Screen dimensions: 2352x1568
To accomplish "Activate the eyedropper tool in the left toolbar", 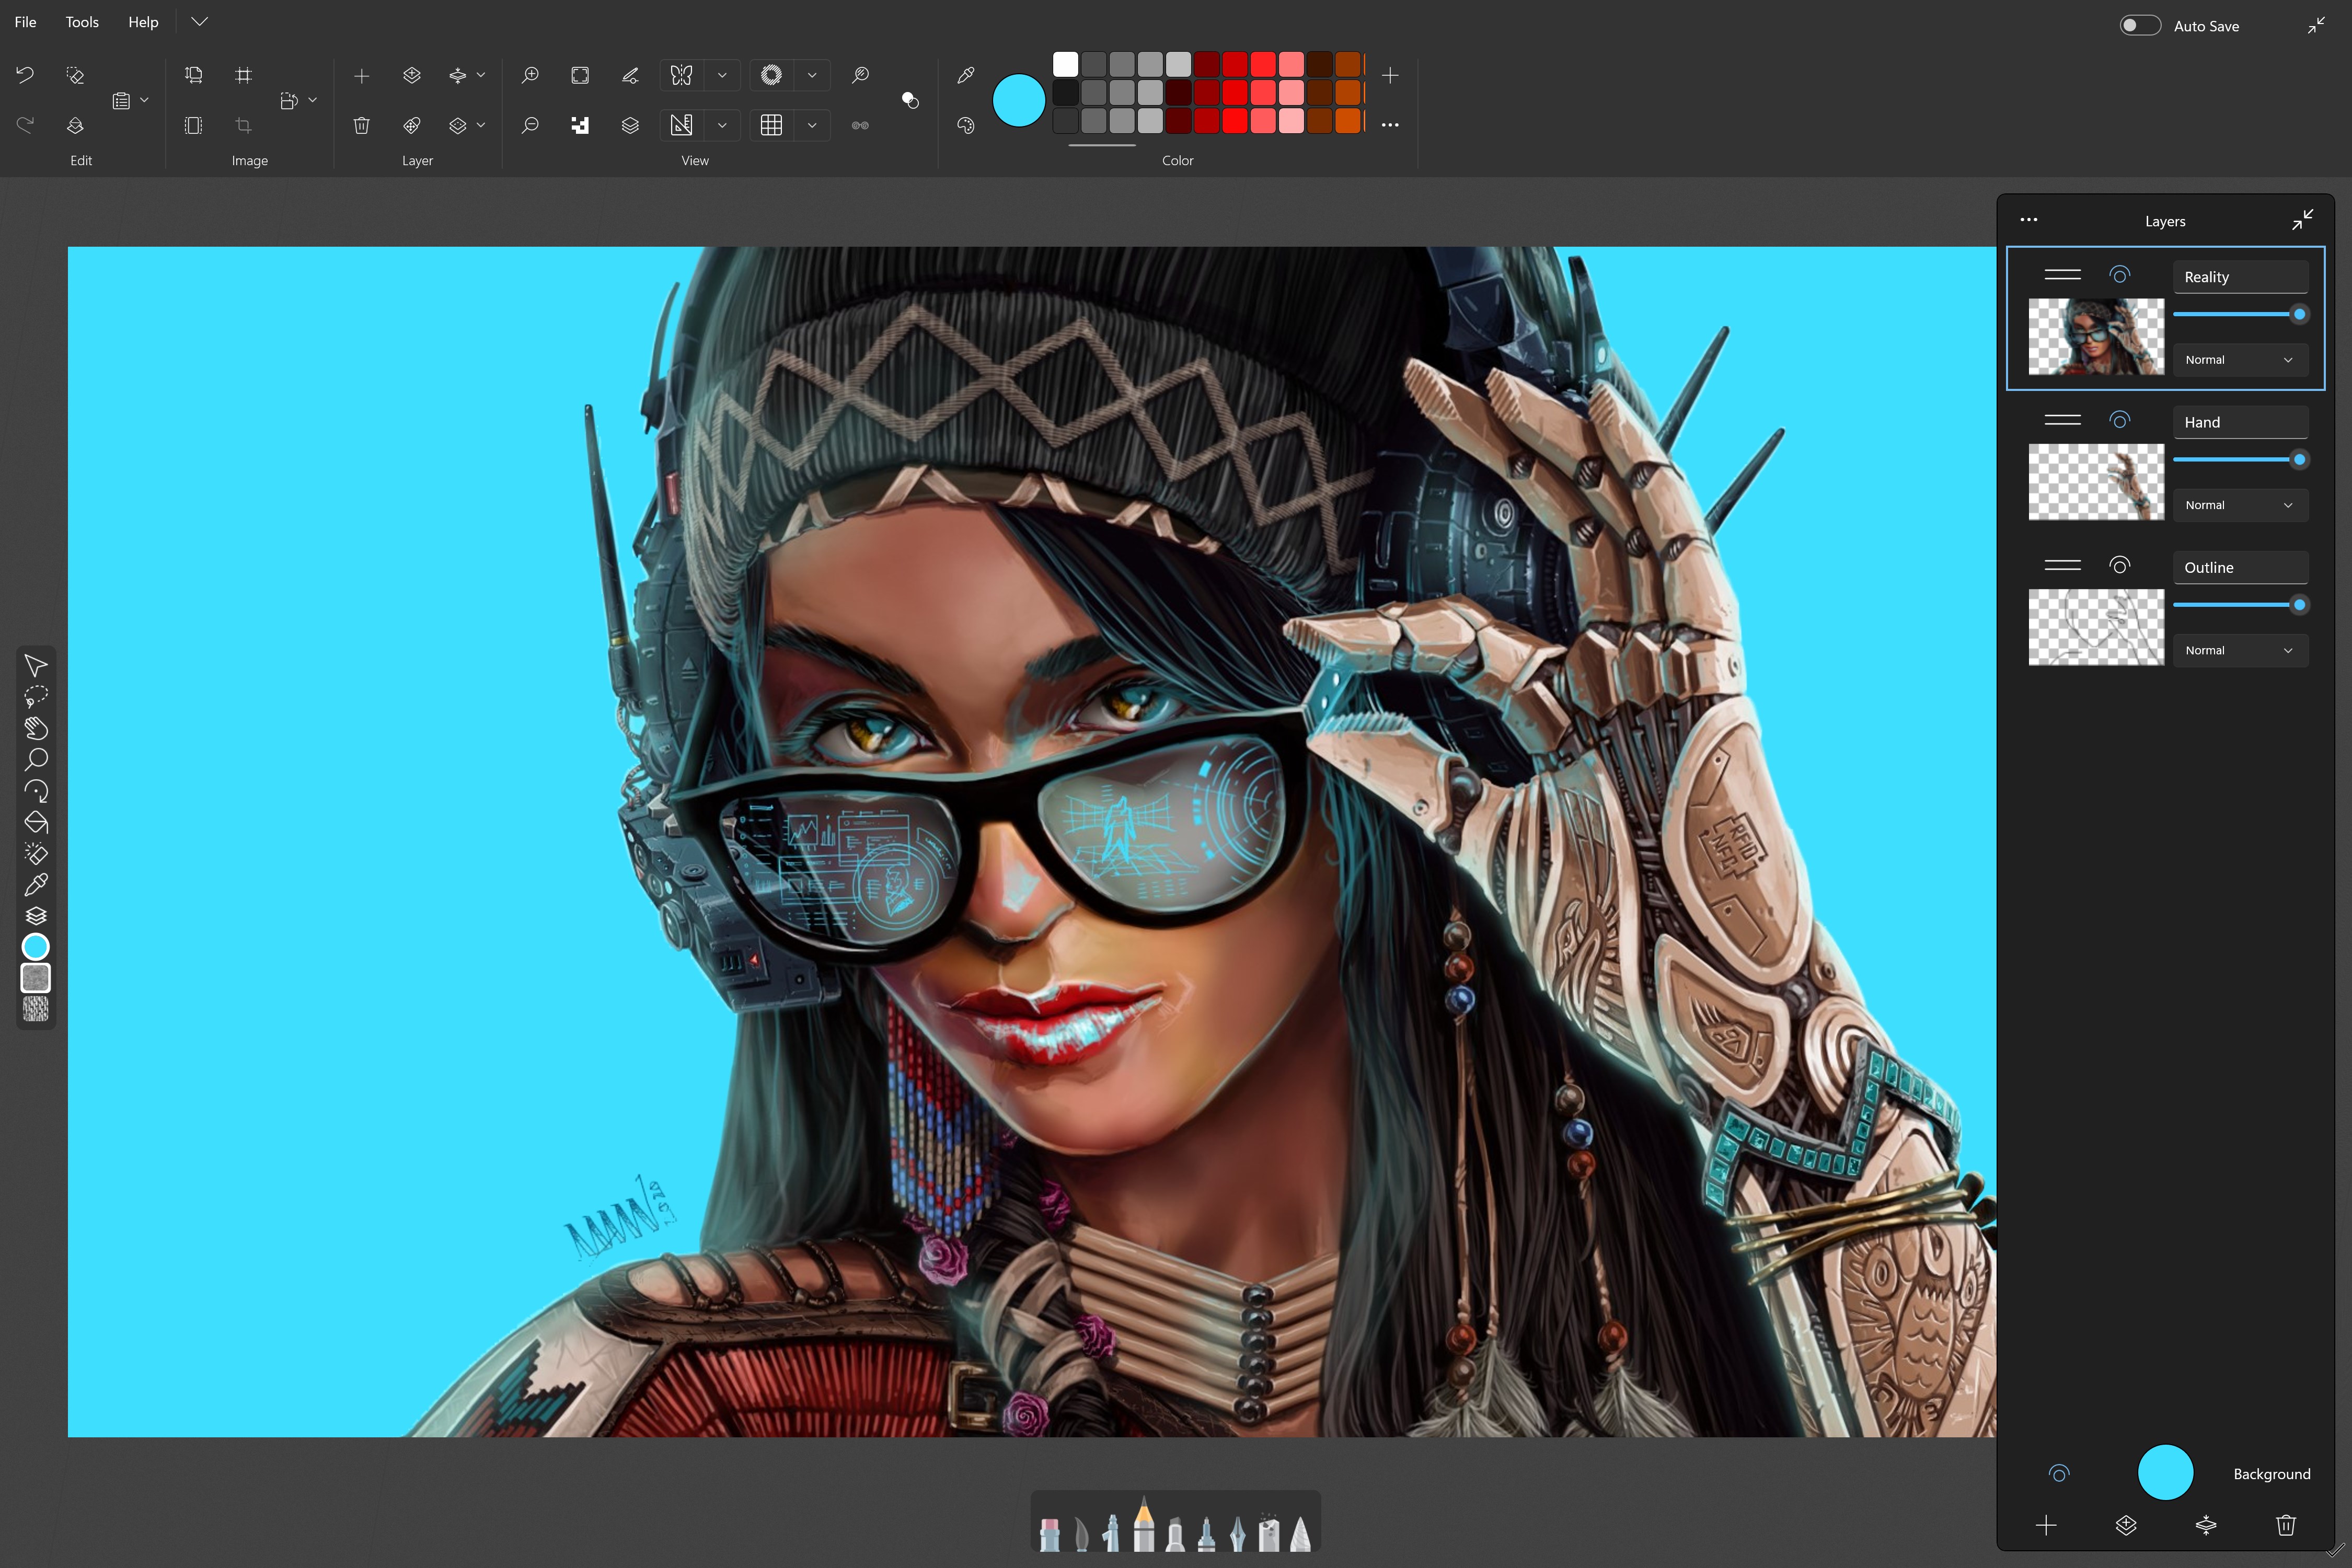I will pyautogui.click(x=36, y=883).
